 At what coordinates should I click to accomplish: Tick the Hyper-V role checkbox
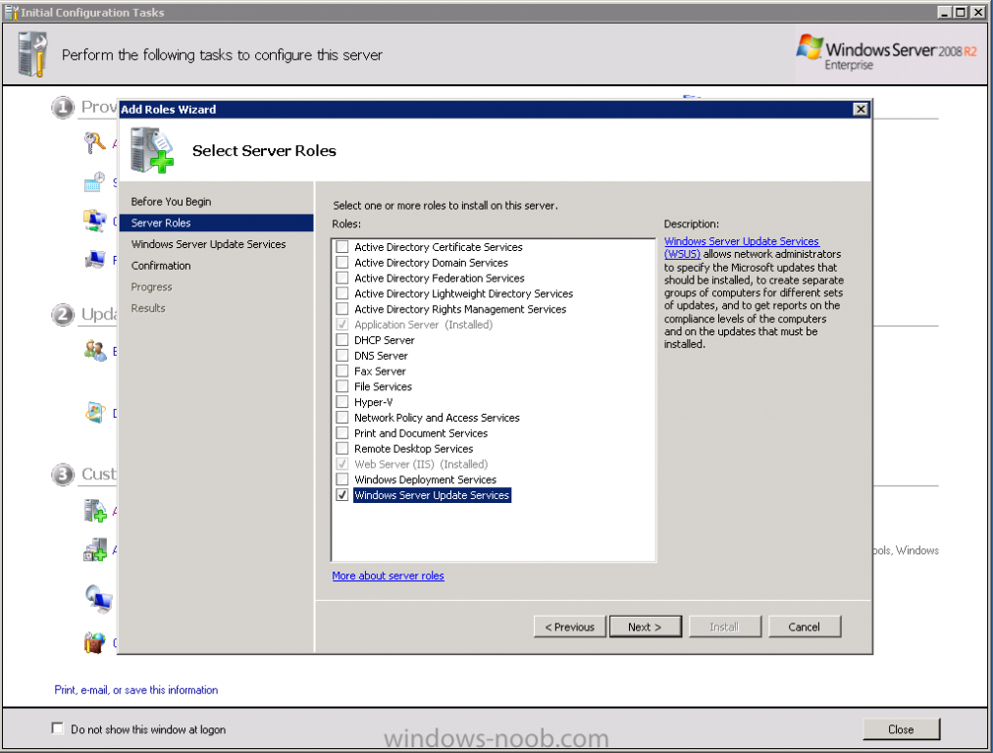pos(342,402)
